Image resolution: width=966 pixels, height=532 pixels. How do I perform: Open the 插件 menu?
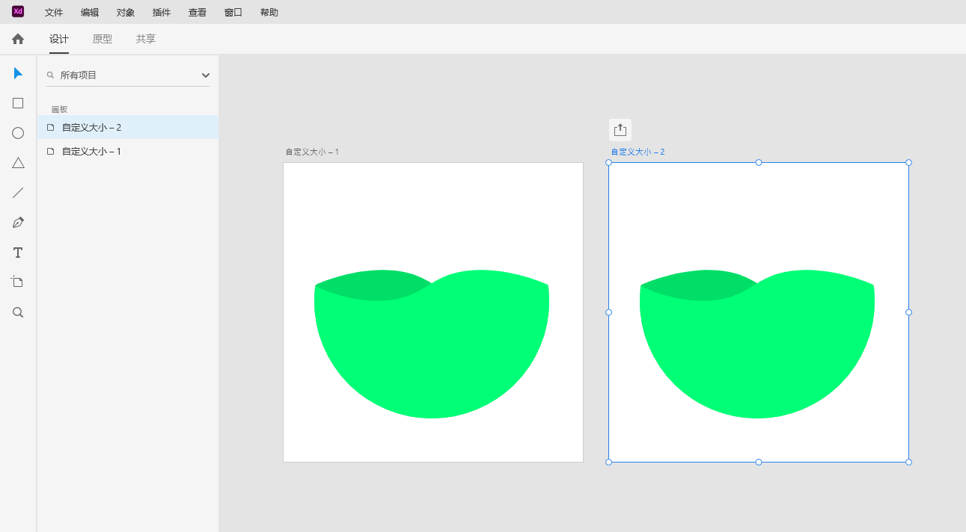click(x=162, y=13)
